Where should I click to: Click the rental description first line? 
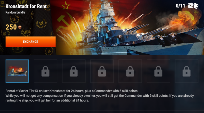[72, 91]
